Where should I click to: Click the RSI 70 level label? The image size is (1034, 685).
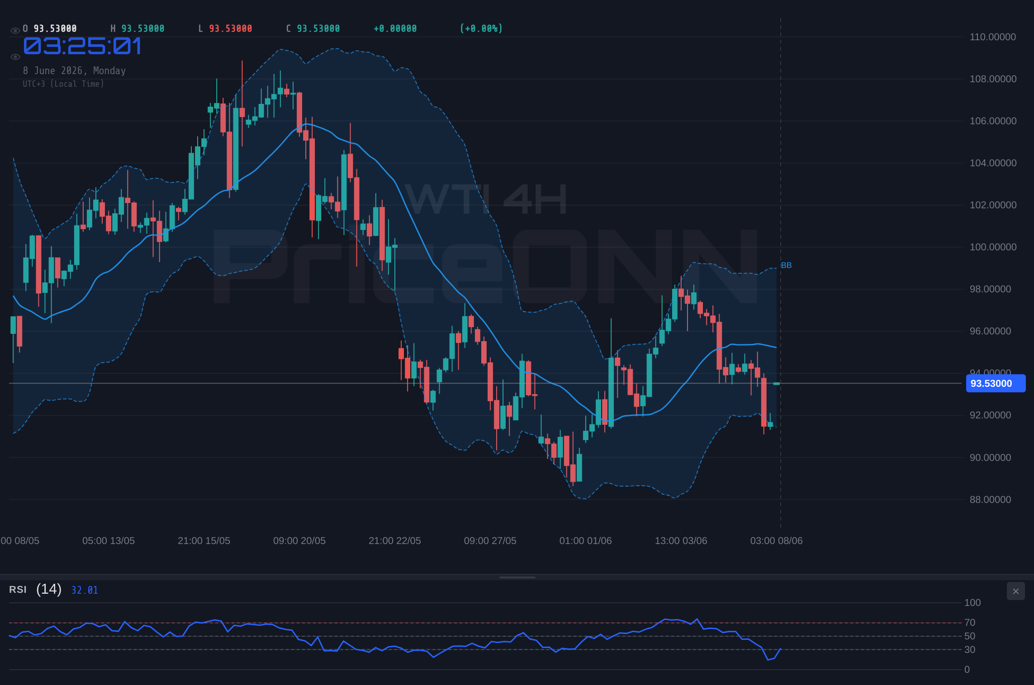coord(970,623)
